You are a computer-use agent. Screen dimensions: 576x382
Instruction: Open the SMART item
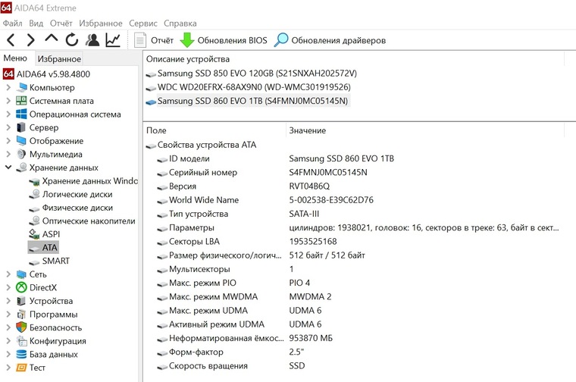pyautogui.click(x=49, y=261)
